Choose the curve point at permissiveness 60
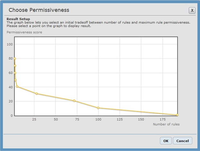This screenshot has height=151, width=200. pos(15,73)
